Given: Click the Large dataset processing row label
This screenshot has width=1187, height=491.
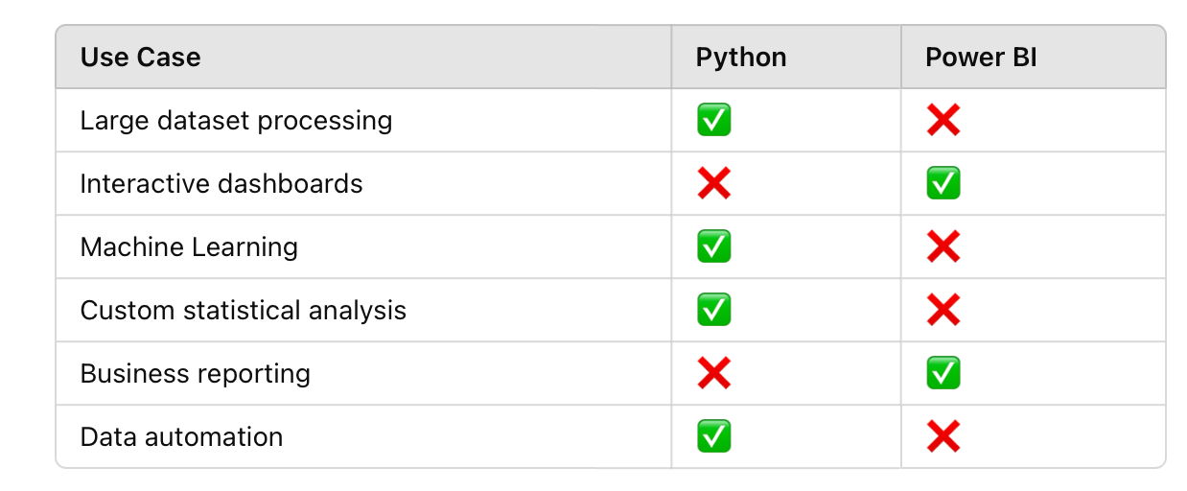Looking at the screenshot, I should click(x=236, y=121).
